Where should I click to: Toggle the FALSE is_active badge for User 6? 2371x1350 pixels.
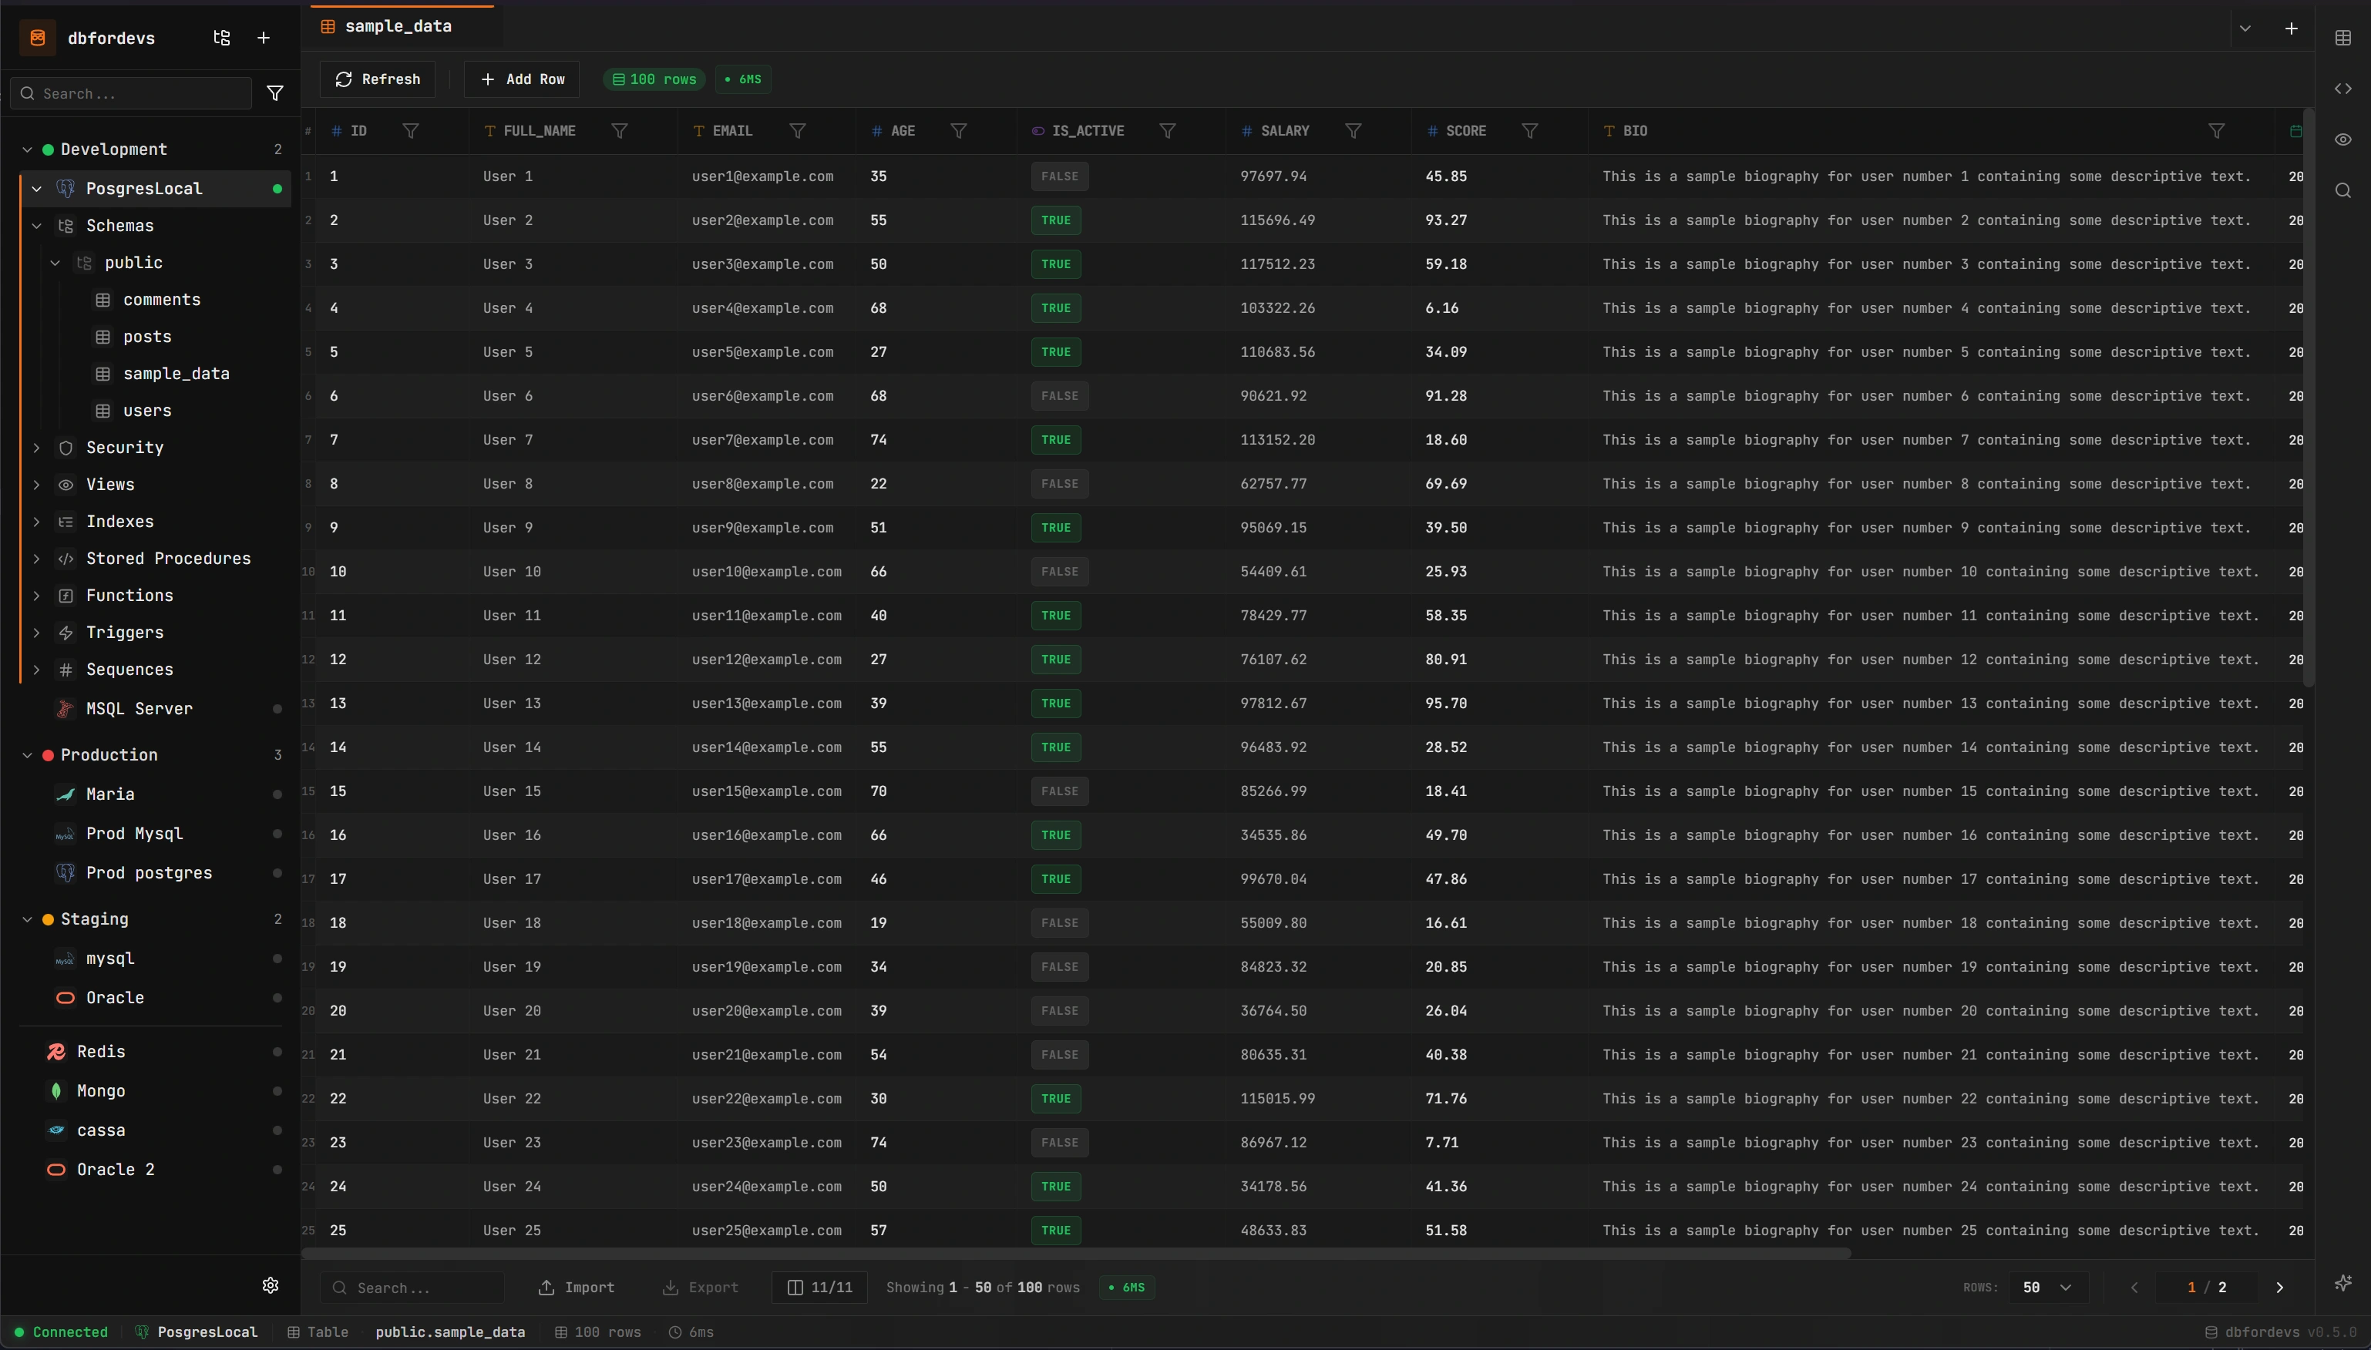1060,396
